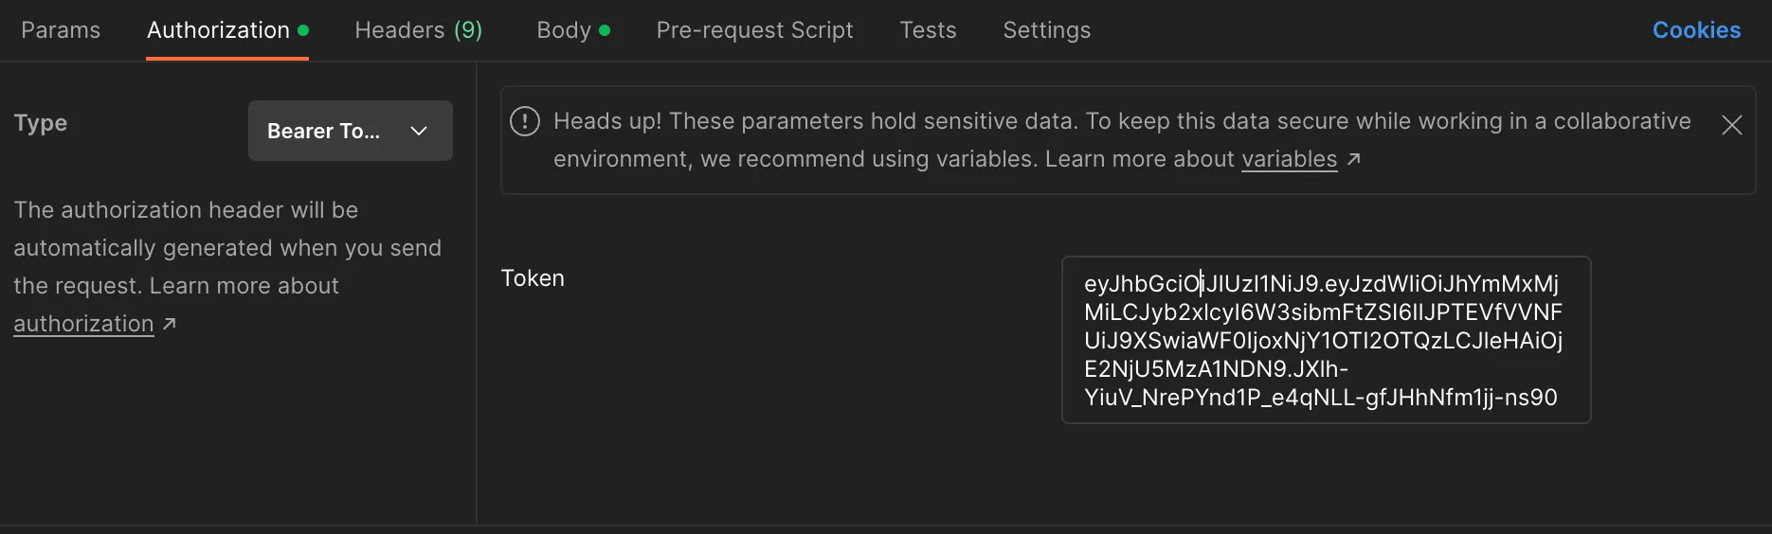Screen dimensions: 1772x534
Task: Open the Body tab
Action: click(x=564, y=30)
